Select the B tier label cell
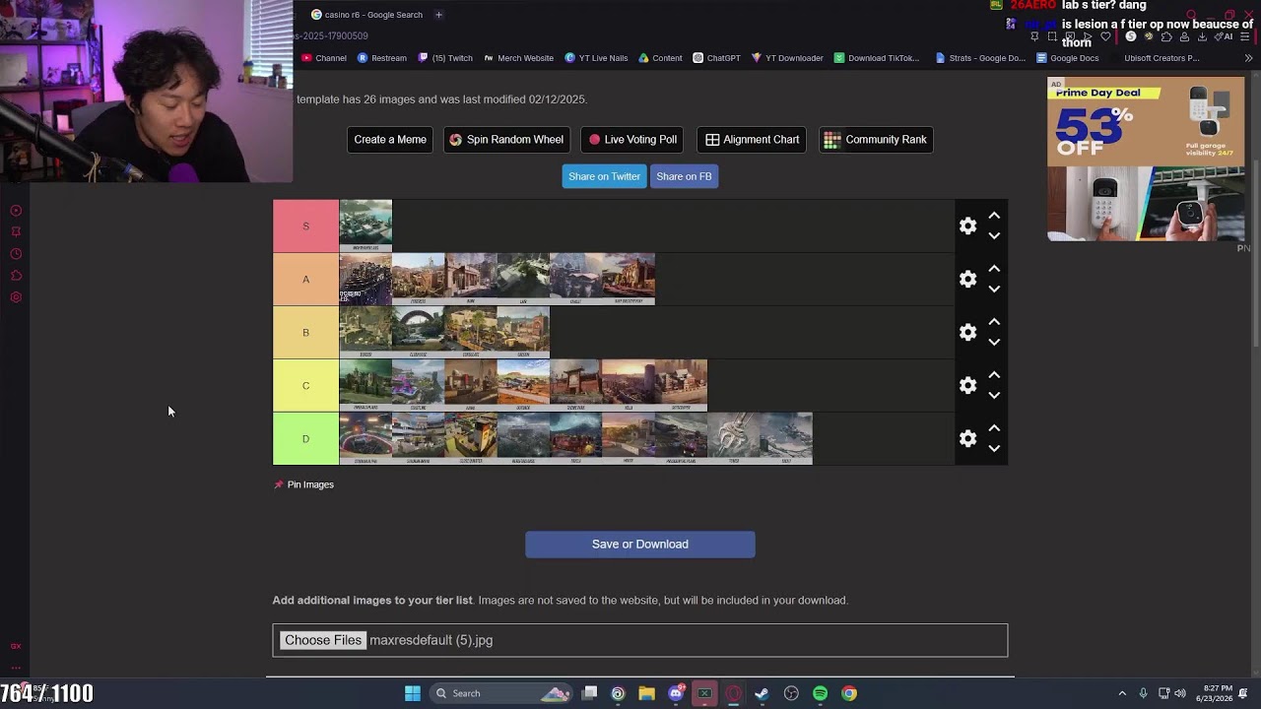This screenshot has width=1261, height=709. [x=305, y=333]
